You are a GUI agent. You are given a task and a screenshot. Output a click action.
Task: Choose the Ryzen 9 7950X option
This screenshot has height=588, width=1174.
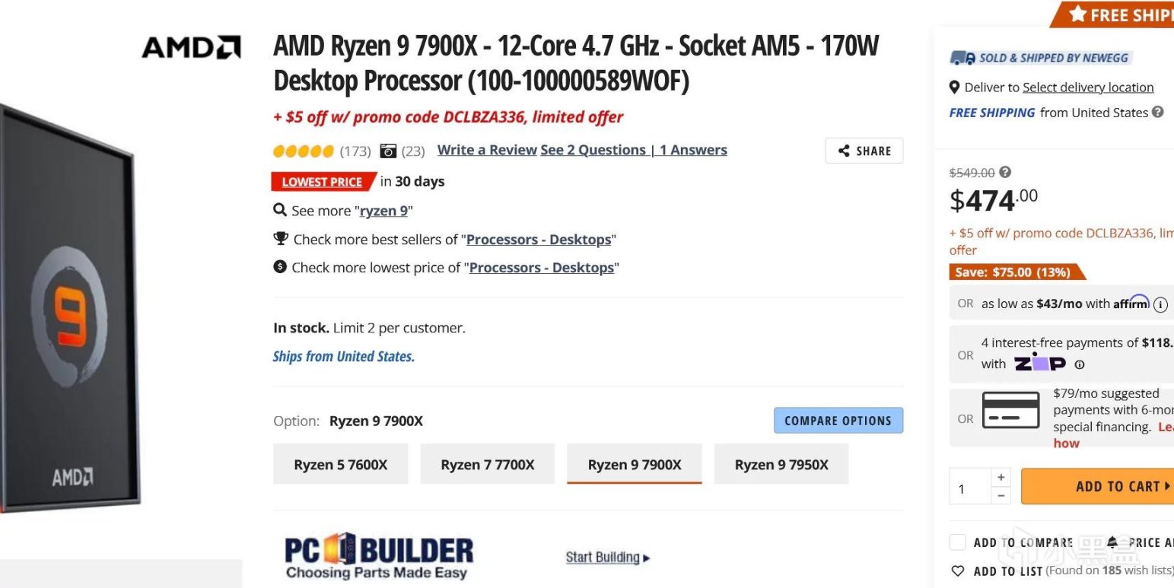781,465
